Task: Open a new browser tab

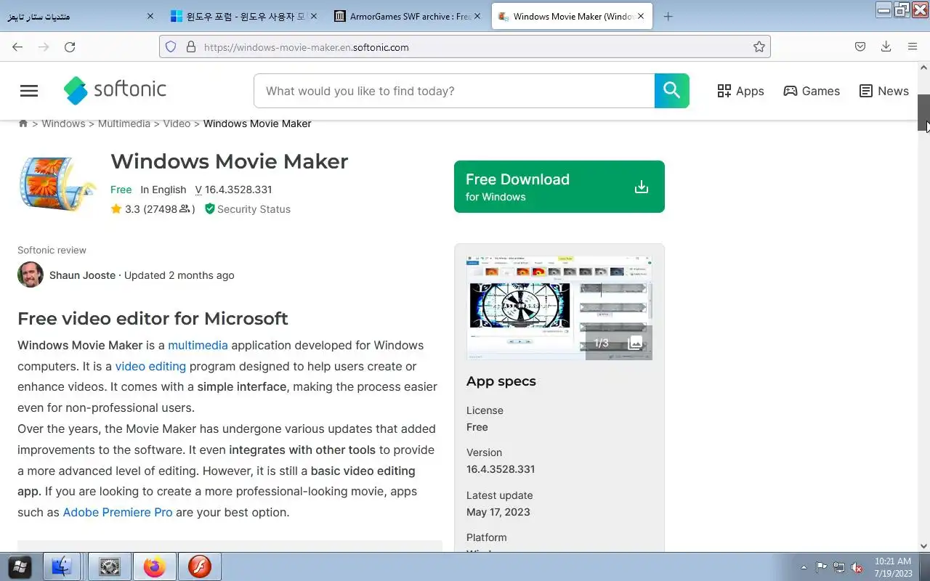Action: coord(668,16)
